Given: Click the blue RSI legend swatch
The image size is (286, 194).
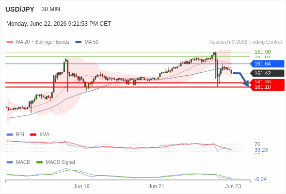Looking at the screenshot, I should [10, 135].
